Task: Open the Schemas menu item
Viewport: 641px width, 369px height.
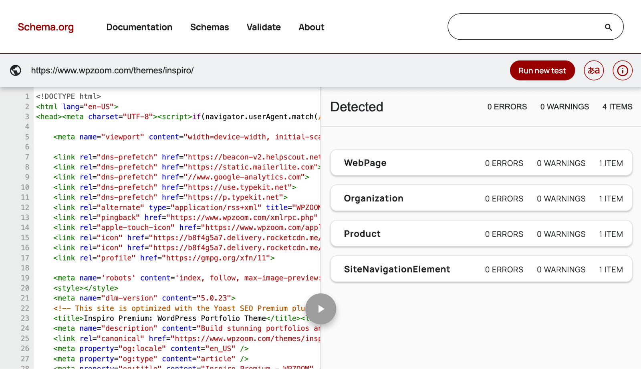Action: coord(210,27)
